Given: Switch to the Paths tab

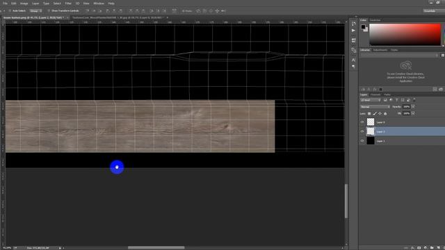Looking at the screenshot, I should (387, 94).
